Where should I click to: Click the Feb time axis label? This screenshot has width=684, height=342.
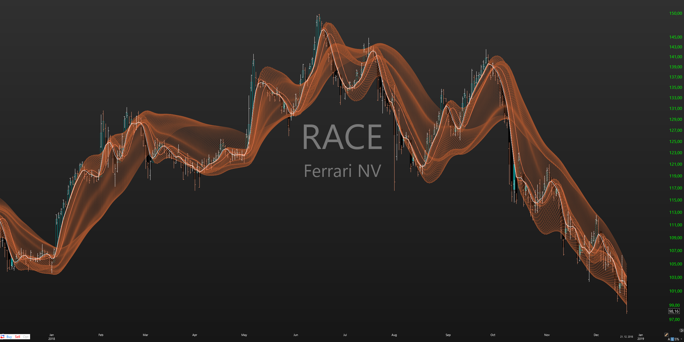(x=101, y=335)
